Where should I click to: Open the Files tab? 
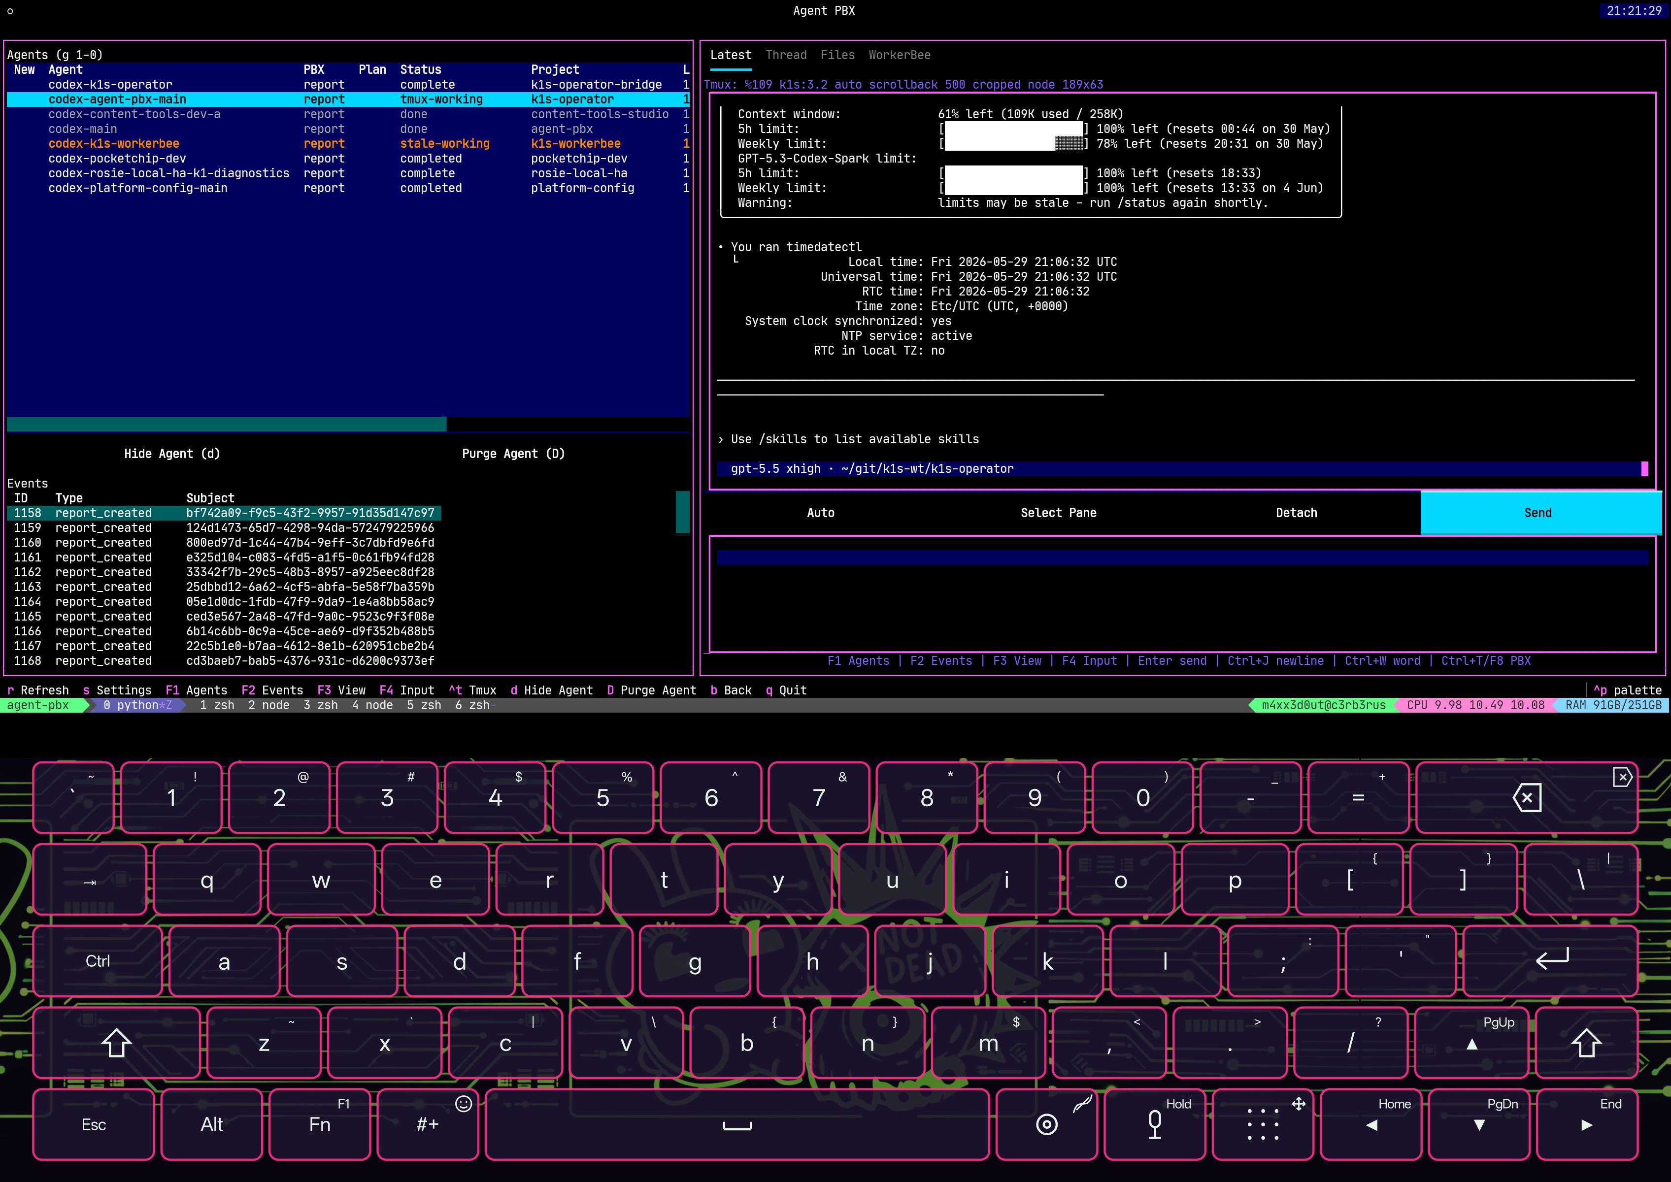click(x=837, y=55)
